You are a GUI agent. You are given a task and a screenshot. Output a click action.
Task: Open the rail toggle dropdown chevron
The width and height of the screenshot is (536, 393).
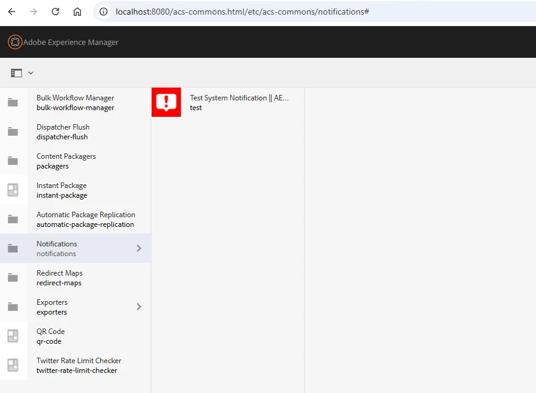(31, 73)
